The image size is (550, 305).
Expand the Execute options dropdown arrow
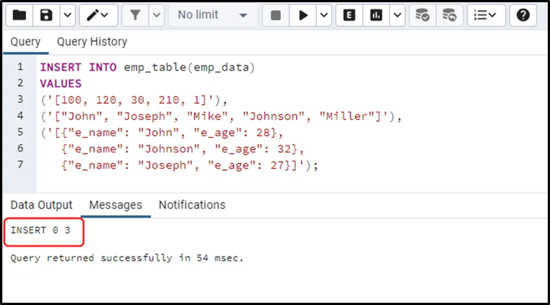tap(324, 16)
